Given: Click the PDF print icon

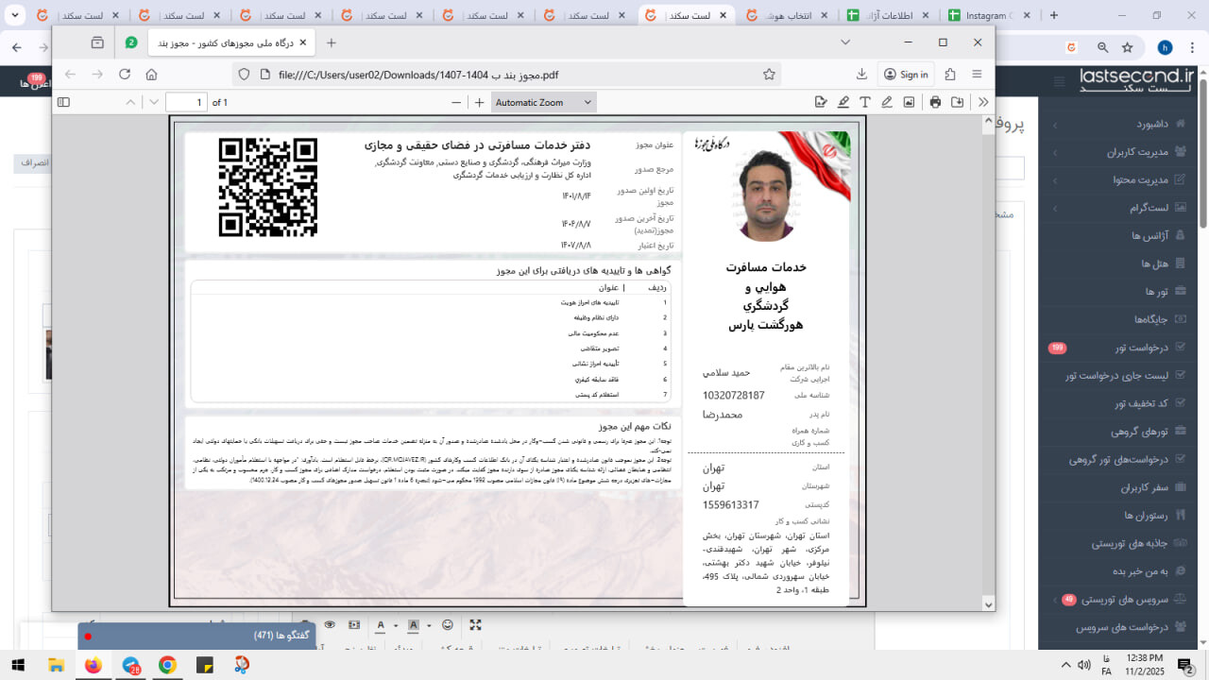Looking at the screenshot, I should (935, 102).
